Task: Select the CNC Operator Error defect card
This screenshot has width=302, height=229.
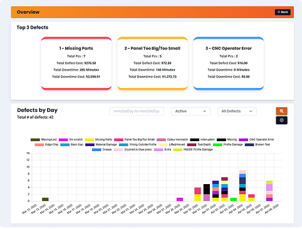Action: [229, 64]
